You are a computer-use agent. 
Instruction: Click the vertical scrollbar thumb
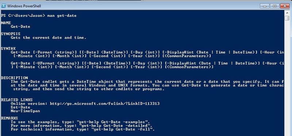(287, 18)
